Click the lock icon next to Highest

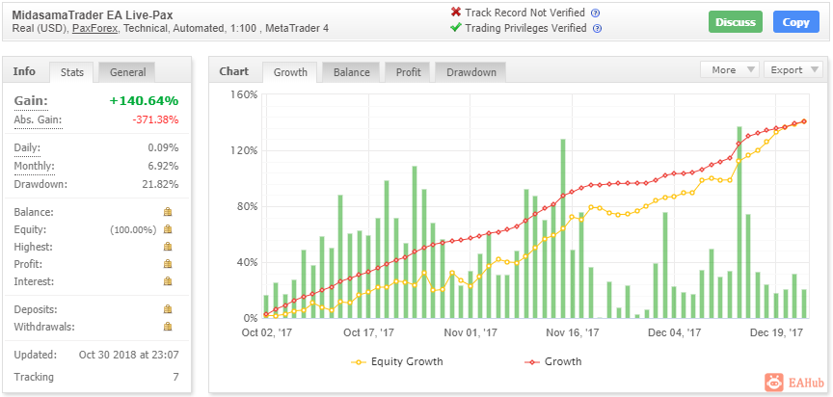168,247
